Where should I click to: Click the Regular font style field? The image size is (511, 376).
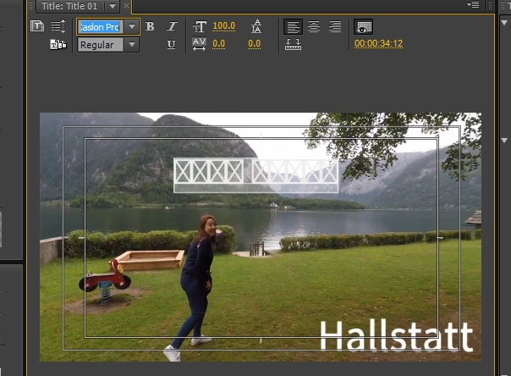pyautogui.click(x=101, y=45)
